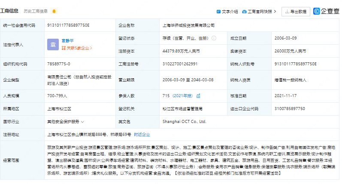Click the 导出数据 button
The image size is (342, 184).
point(296,12)
